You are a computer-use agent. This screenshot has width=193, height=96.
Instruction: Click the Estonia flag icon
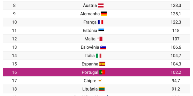(101, 30)
